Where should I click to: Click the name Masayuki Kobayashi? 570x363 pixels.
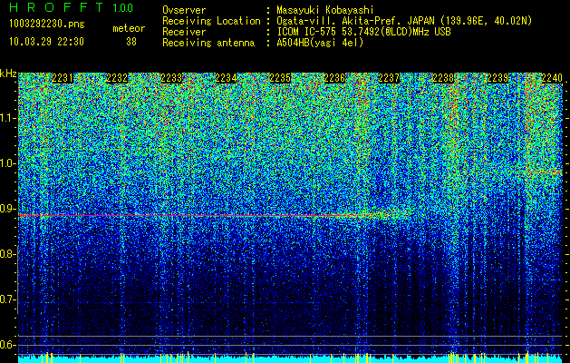(325, 10)
